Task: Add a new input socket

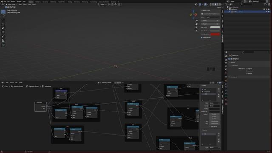Action: point(219,89)
